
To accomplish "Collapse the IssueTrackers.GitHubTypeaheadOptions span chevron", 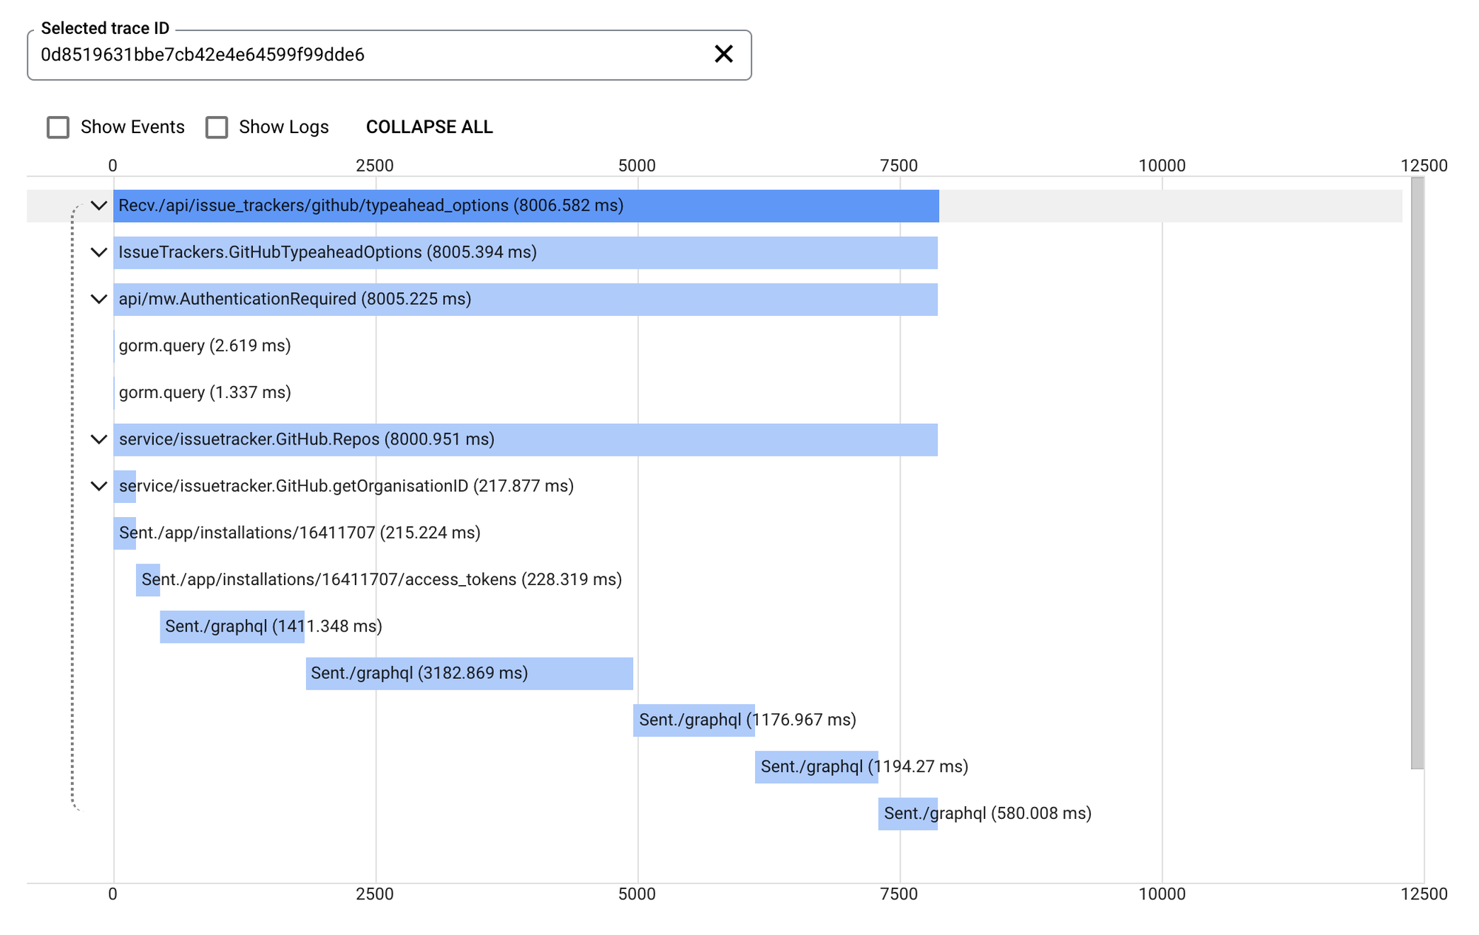I will pyautogui.click(x=98, y=252).
